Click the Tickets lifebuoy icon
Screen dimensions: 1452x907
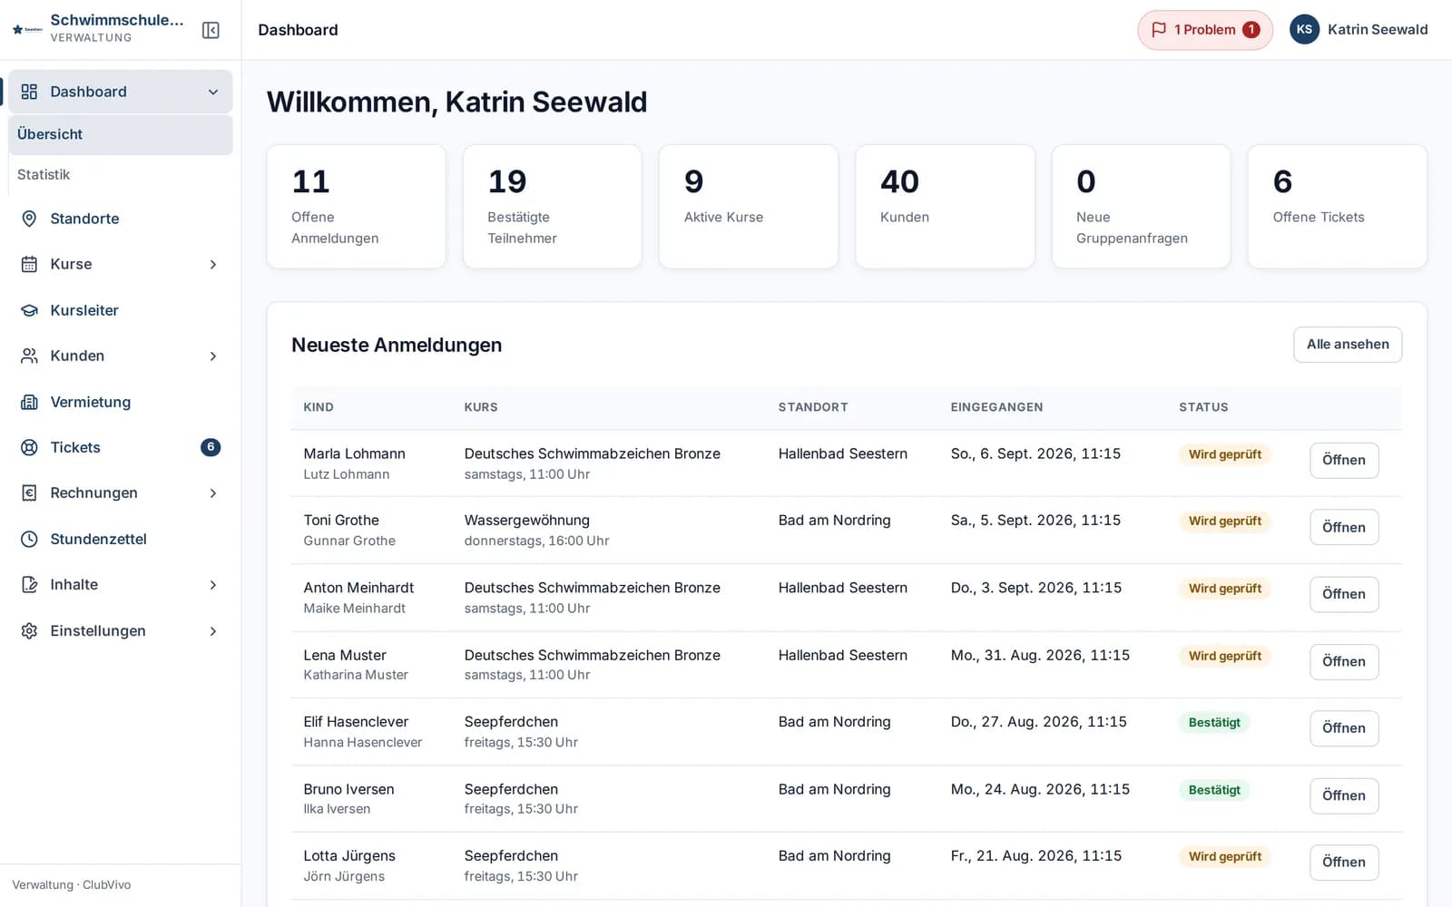pyautogui.click(x=29, y=447)
